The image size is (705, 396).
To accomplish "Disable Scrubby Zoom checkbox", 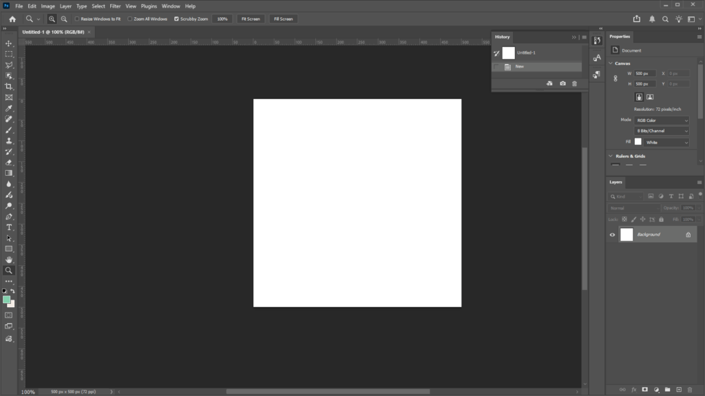I will coord(176,19).
